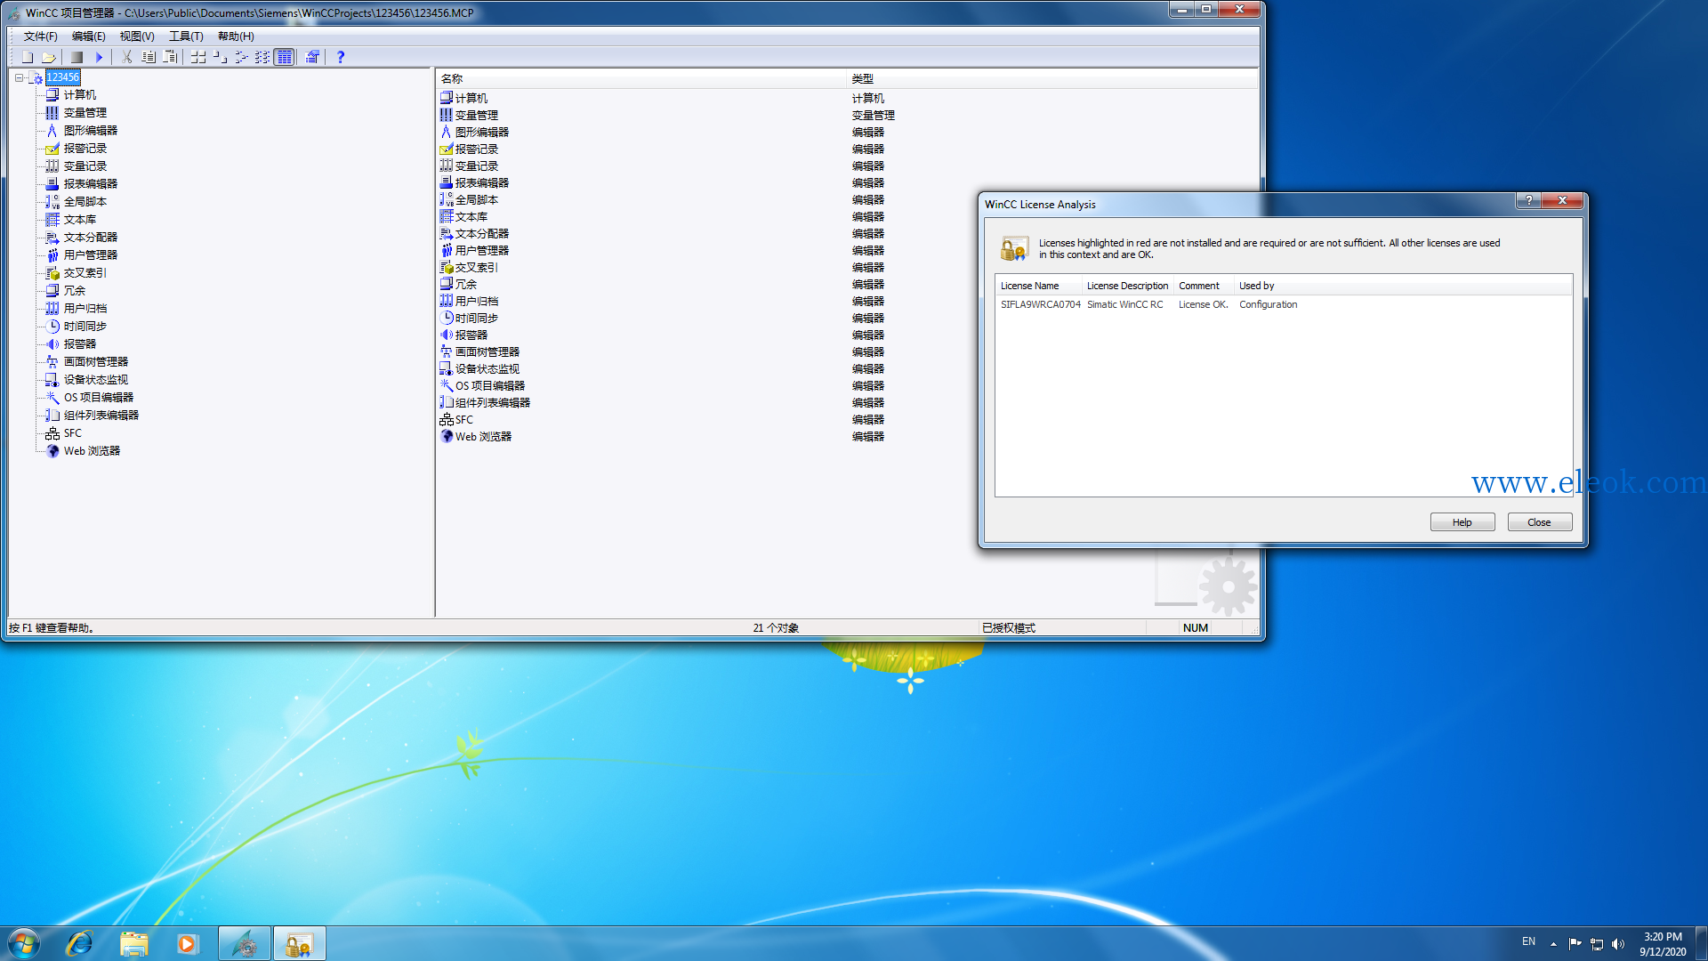Sort list by 类型 column header
The image size is (1708, 961).
click(1052, 79)
